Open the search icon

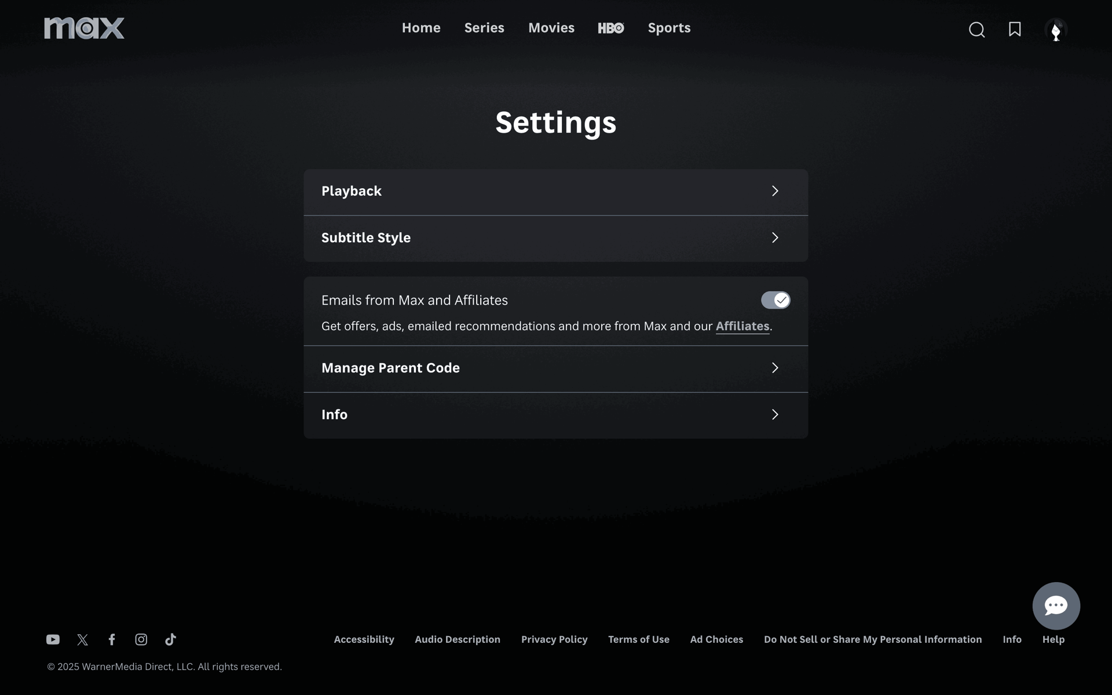[976, 30]
